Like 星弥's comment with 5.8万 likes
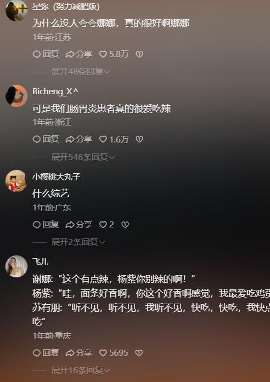The height and width of the screenshot is (382, 270). [114, 54]
